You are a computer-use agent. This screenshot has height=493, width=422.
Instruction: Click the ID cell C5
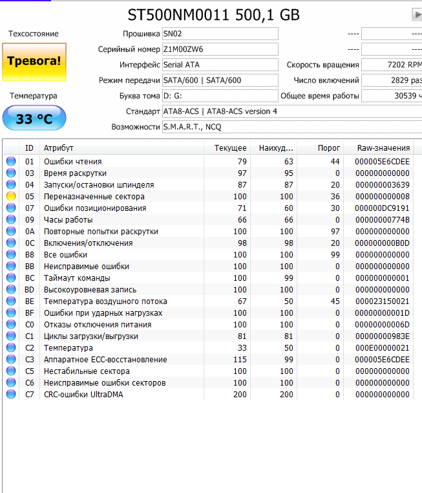[x=30, y=371]
